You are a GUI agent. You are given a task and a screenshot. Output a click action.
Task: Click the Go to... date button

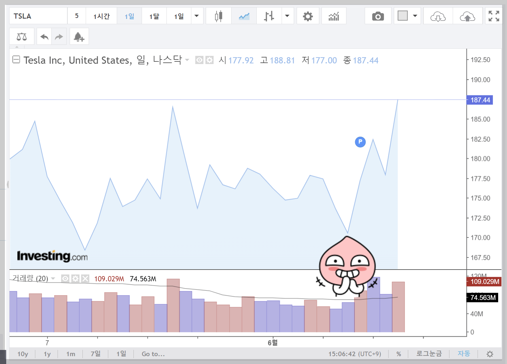(x=153, y=354)
